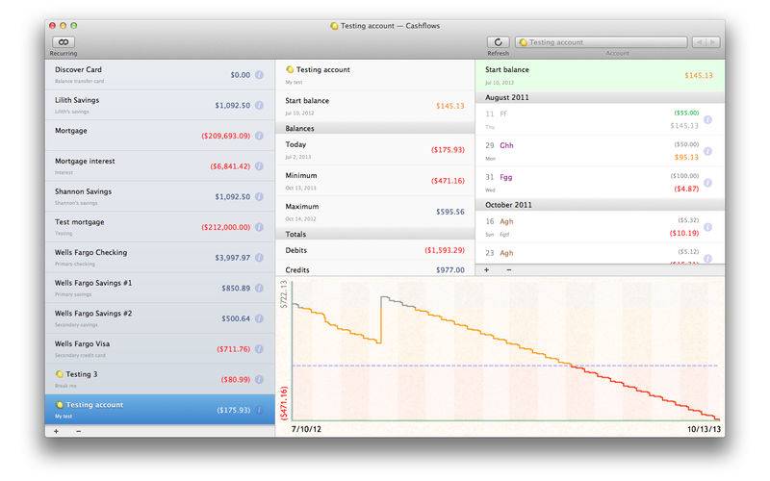This screenshot has width=770, height=481.
Task: Click the Balances section header
Action: [x=375, y=128]
